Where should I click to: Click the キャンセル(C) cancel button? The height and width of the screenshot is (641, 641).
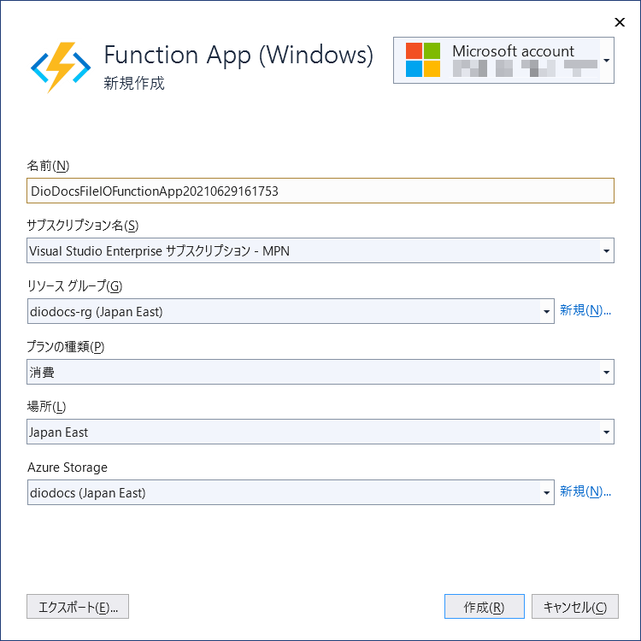pos(575,607)
